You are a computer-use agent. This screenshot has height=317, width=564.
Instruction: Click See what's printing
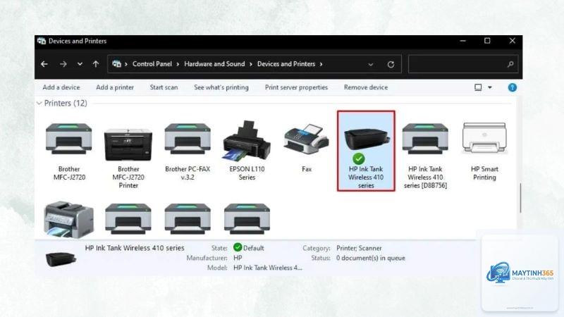click(221, 87)
